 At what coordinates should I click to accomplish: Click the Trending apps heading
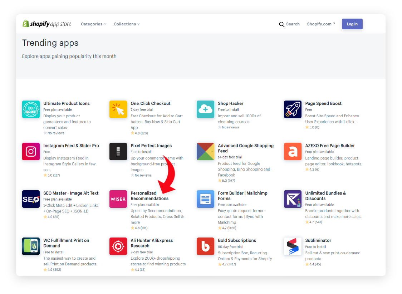click(x=50, y=43)
